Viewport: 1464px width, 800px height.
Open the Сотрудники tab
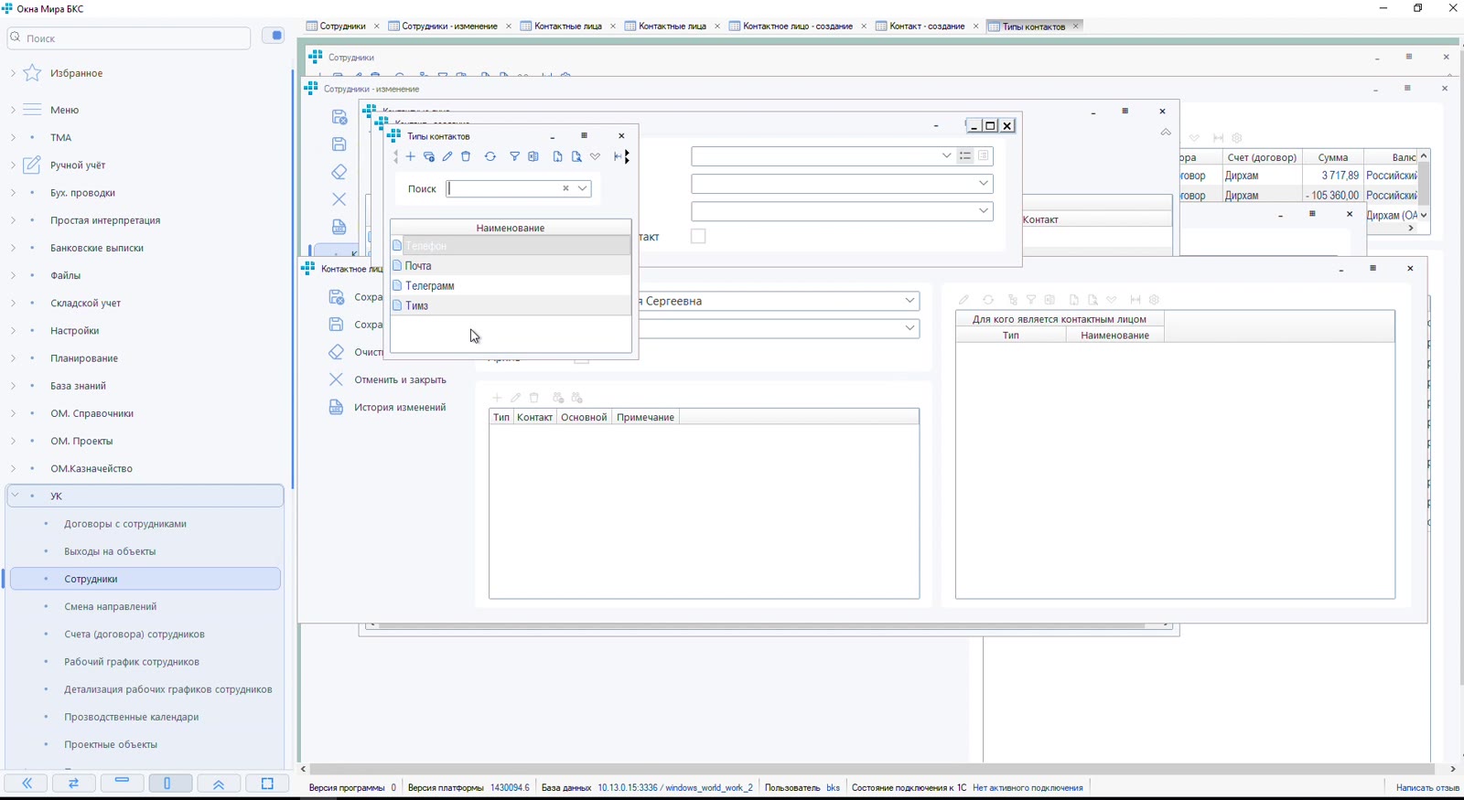point(342,27)
